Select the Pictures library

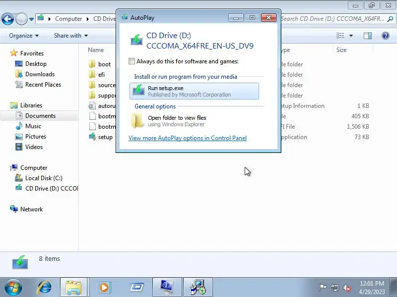(x=36, y=137)
